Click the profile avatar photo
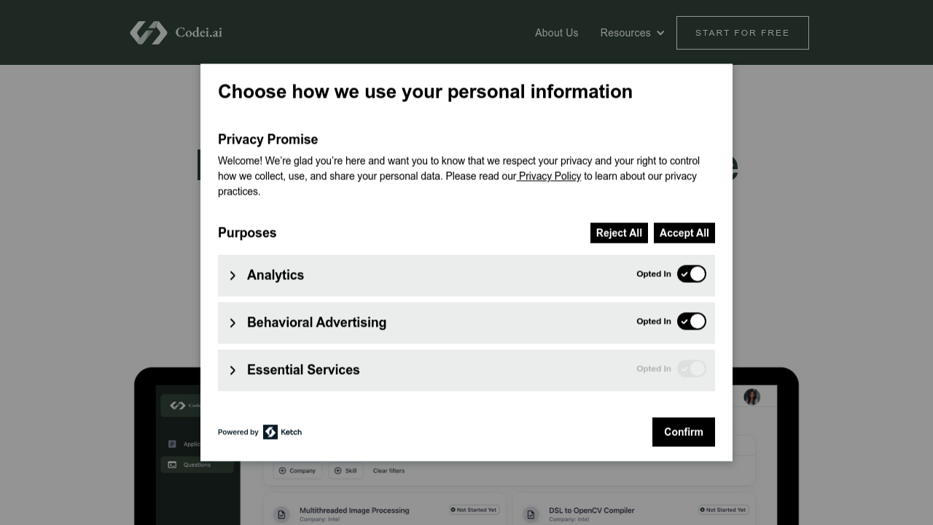Image resolution: width=933 pixels, height=525 pixels. [752, 396]
